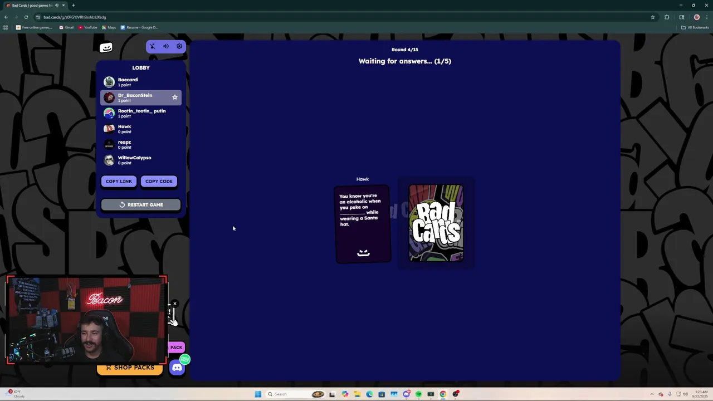Select Baecardi player row in lobby
Viewport: 713px width, 401px height.
point(141,82)
